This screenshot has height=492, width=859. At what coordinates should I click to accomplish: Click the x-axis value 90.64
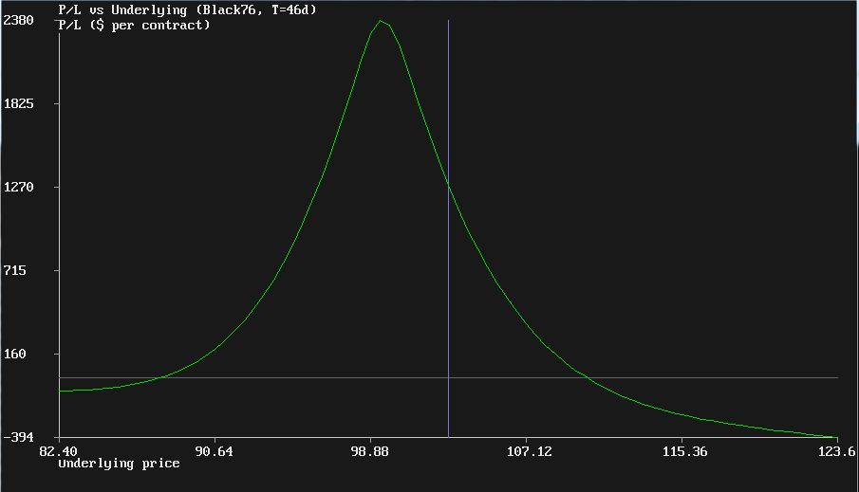(x=215, y=451)
